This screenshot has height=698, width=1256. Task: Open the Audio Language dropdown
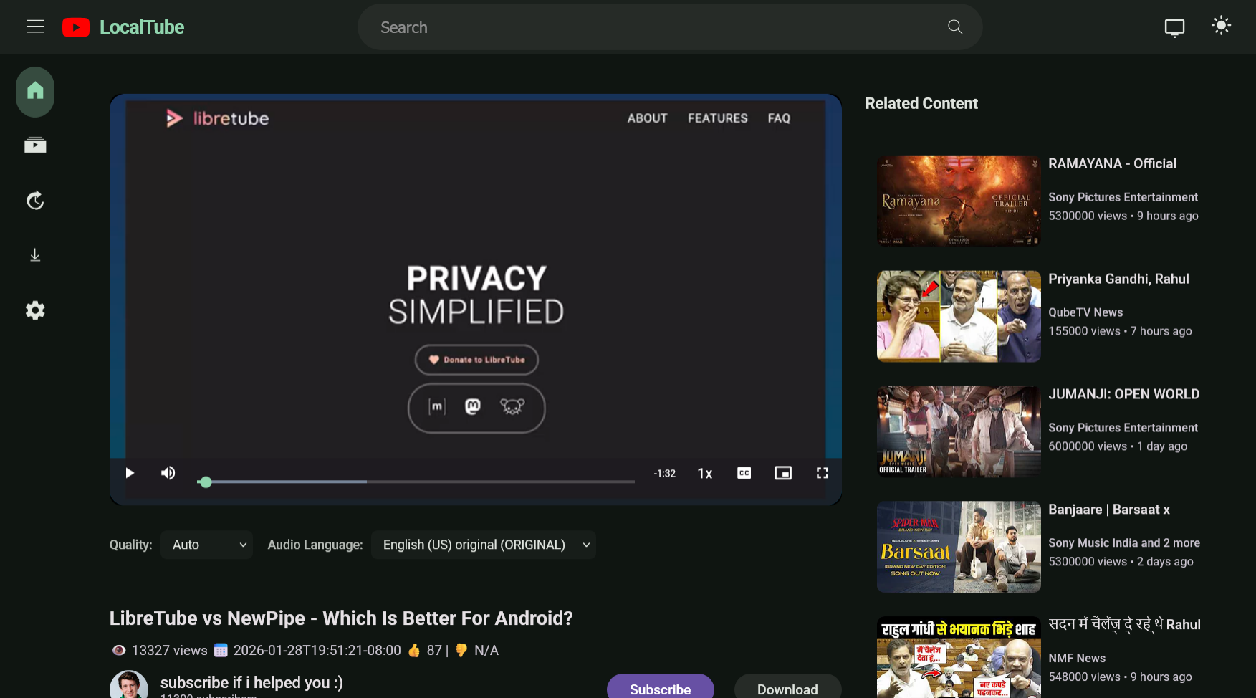click(x=484, y=545)
